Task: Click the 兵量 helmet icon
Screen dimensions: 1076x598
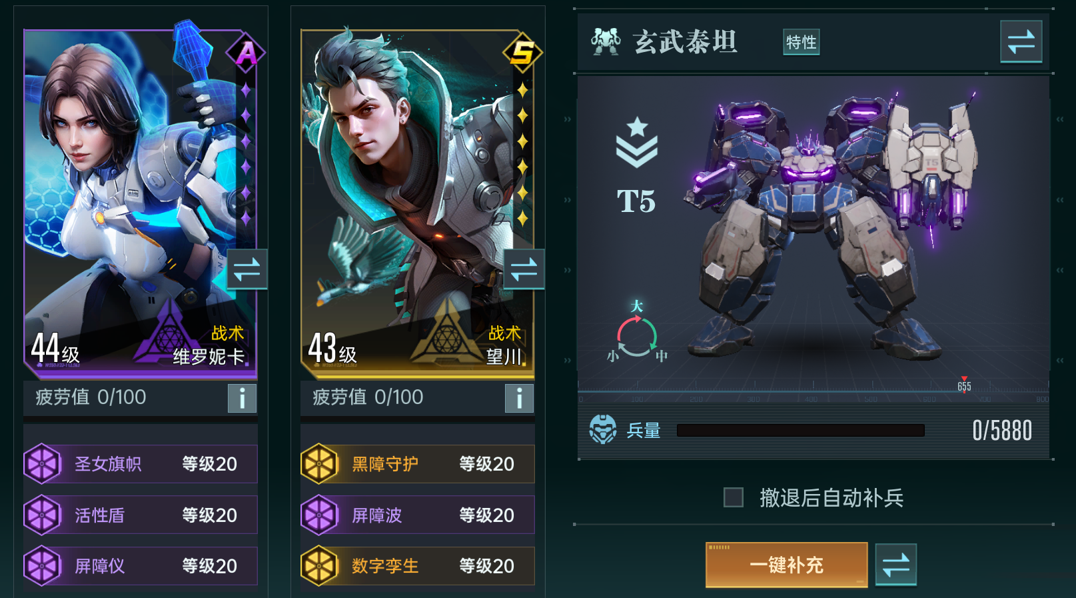Action: (603, 429)
